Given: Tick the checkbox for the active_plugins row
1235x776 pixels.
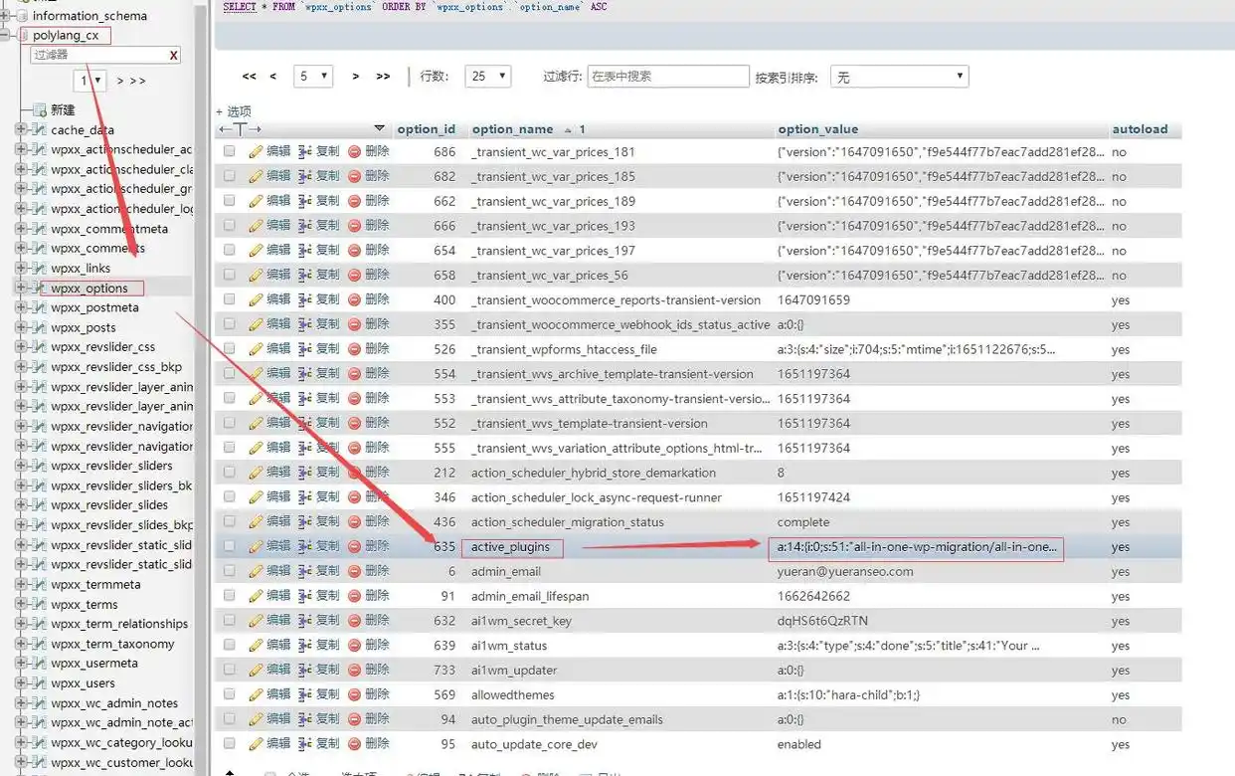Looking at the screenshot, I should [x=230, y=546].
